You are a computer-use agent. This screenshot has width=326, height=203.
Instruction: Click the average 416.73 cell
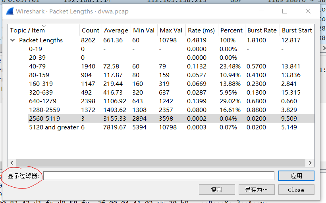[x=113, y=92]
